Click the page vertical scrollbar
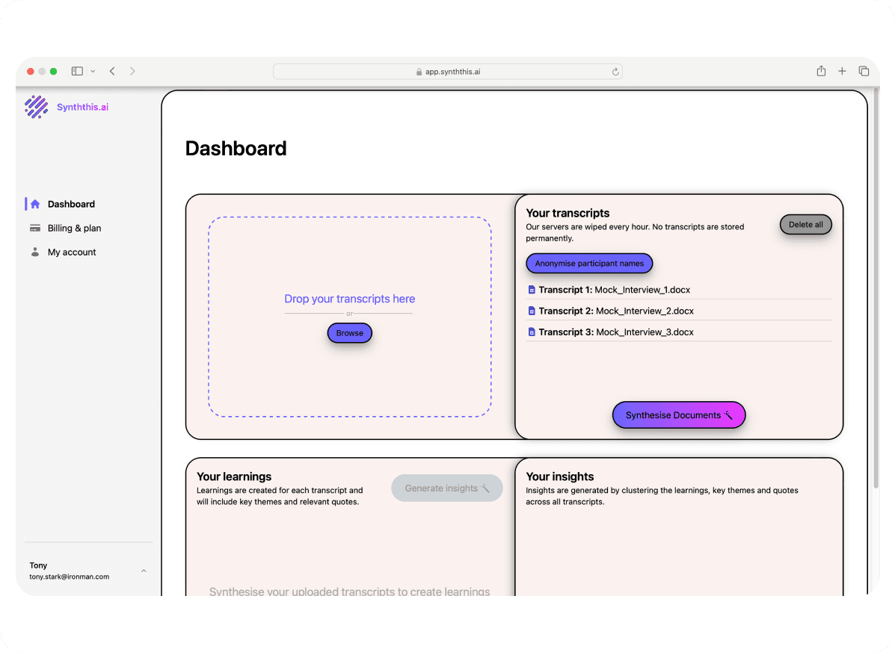The width and height of the screenshot is (895, 652). coord(876,299)
